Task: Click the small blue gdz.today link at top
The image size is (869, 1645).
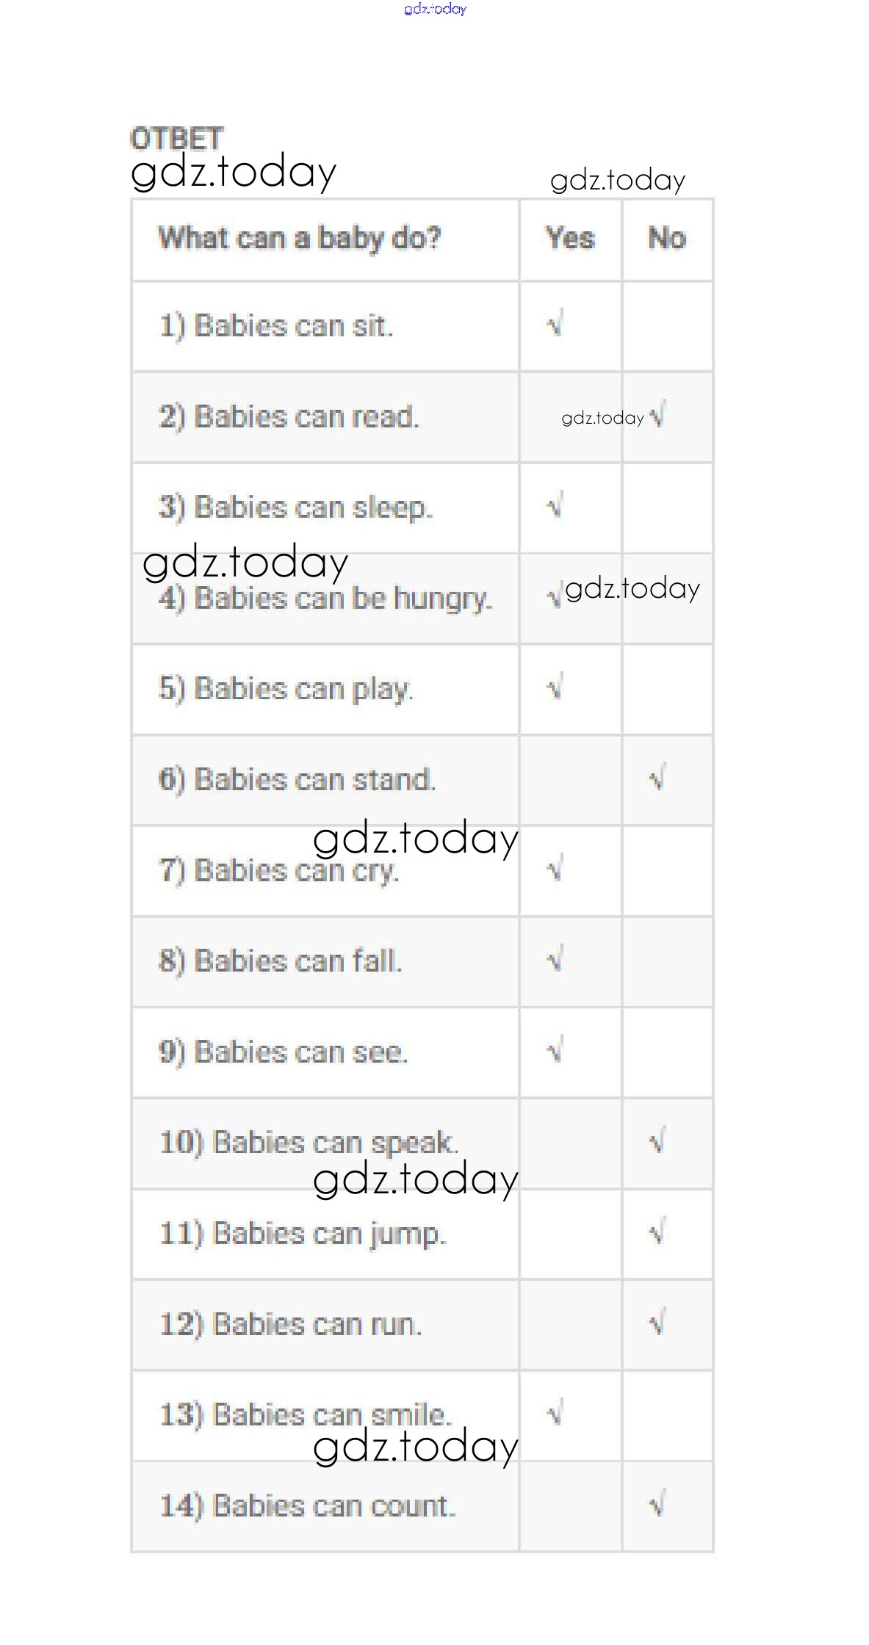Action: 435,9
